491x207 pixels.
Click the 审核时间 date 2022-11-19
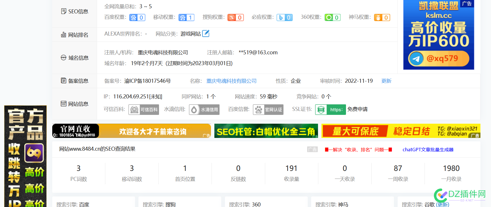[x=359, y=81]
